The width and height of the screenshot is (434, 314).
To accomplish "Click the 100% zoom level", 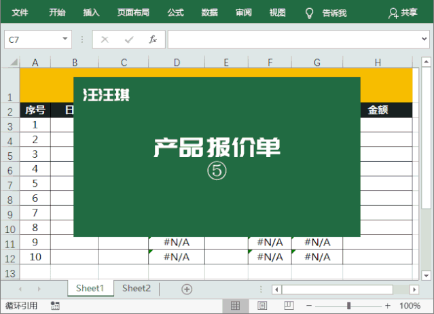I will [410, 306].
